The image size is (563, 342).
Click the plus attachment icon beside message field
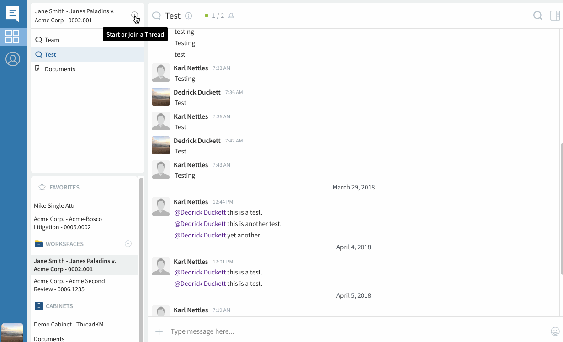coord(159,331)
